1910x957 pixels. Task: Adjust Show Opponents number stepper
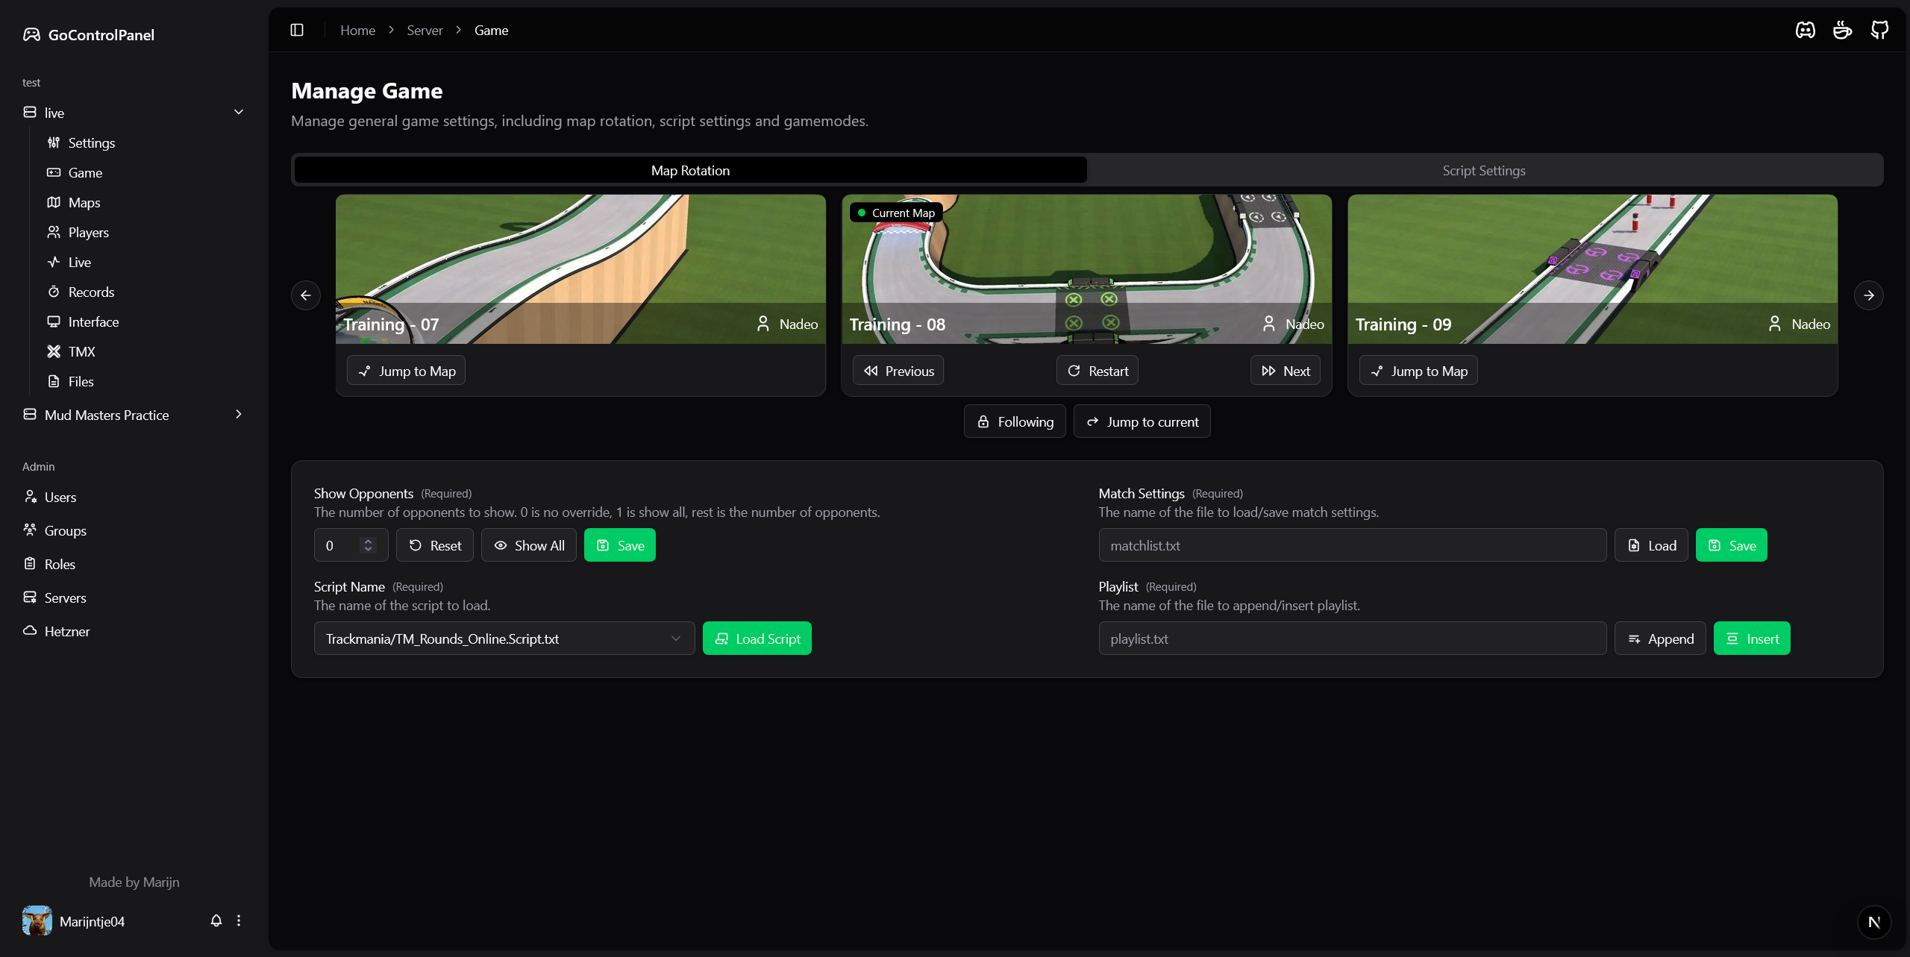click(x=368, y=545)
